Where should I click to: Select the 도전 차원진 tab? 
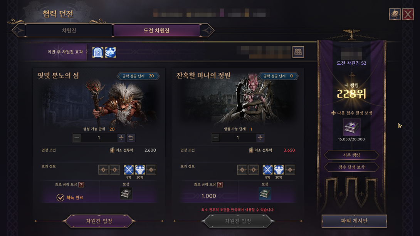156,30
